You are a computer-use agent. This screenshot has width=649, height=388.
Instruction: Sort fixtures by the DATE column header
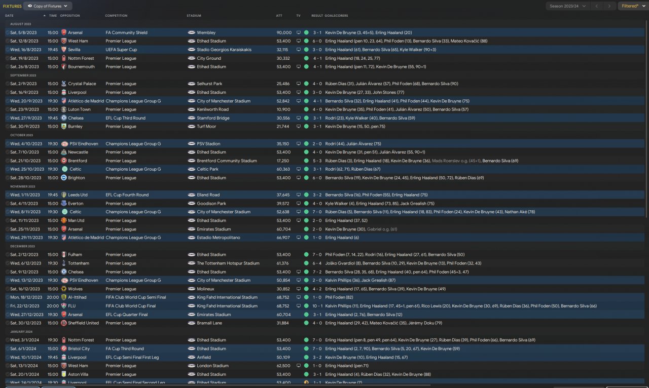click(9, 16)
